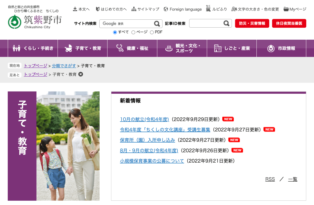Select the PDF radio button

click(152, 32)
